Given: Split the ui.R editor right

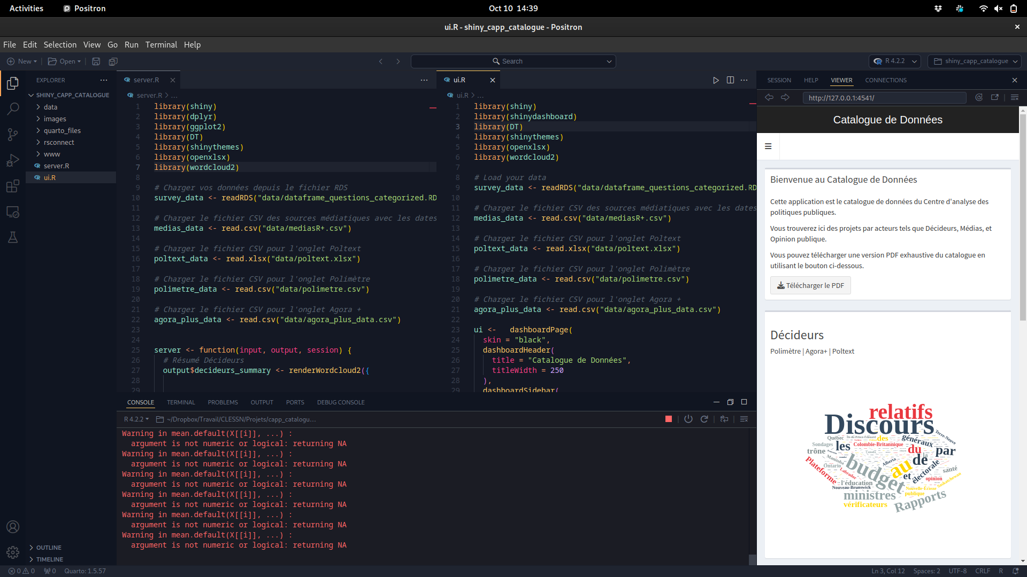Looking at the screenshot, I should [x=730, y=80].
